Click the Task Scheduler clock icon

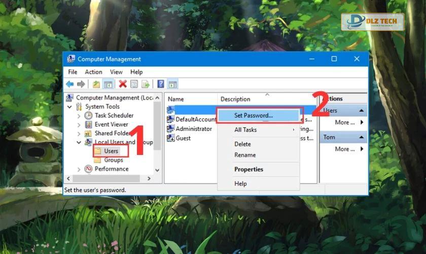(x=88, y=115)
